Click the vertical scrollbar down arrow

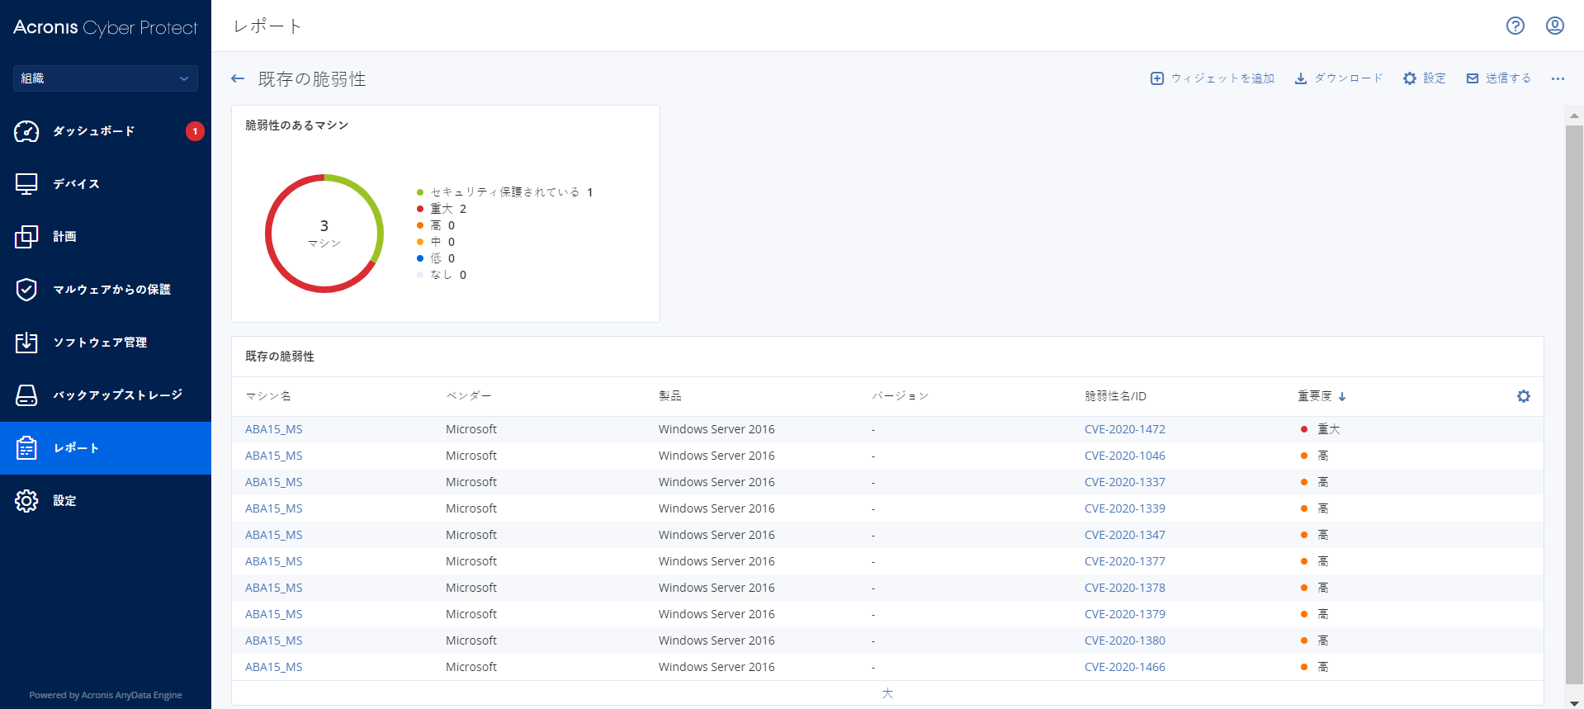coord(1574,702)
